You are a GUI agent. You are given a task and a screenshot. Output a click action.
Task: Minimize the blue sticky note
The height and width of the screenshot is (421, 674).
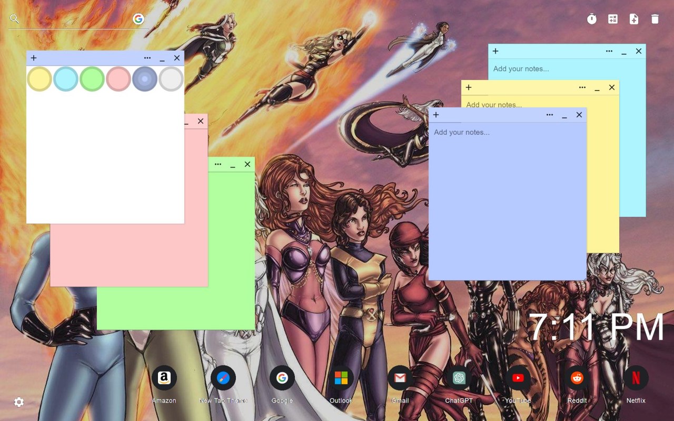click(564, 116)
